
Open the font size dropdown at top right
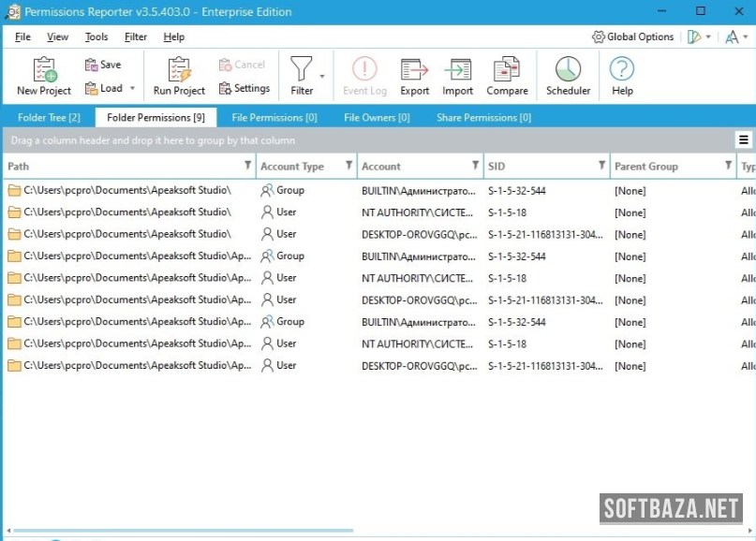click(736, 37)
